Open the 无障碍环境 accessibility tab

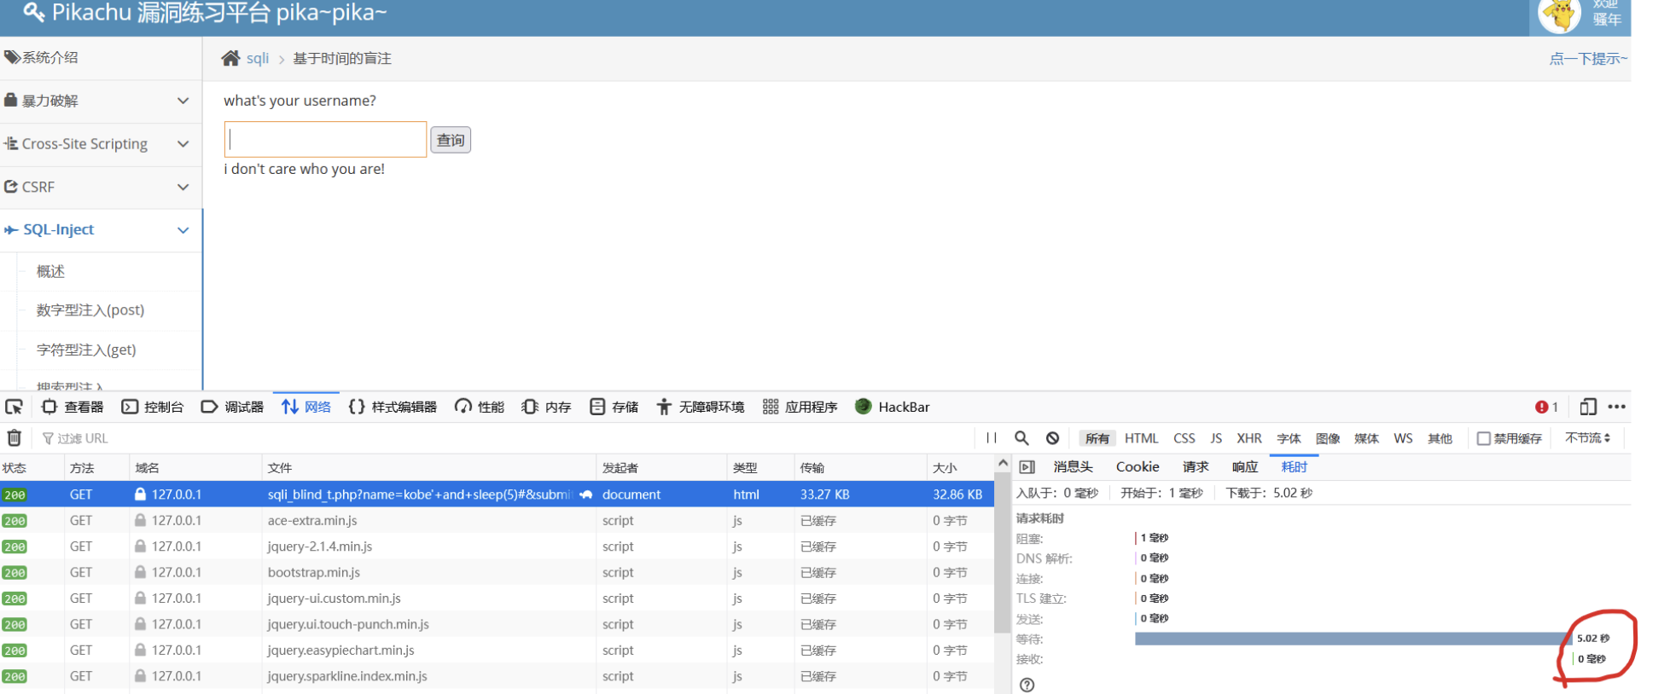pyautogui.click(x=701, y=408)
